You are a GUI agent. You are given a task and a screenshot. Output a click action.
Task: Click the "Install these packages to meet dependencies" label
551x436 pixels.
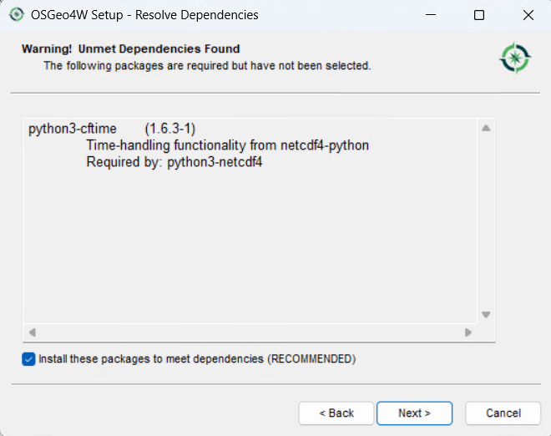coord(197,359)
